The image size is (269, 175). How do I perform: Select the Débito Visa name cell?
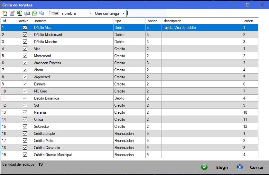(73, 28)
